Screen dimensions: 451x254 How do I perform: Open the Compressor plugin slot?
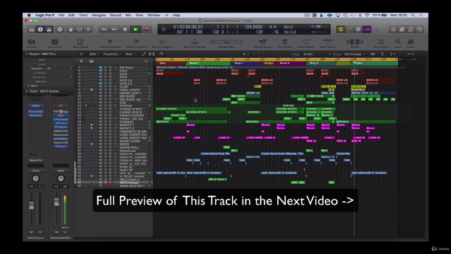(61, 119)
